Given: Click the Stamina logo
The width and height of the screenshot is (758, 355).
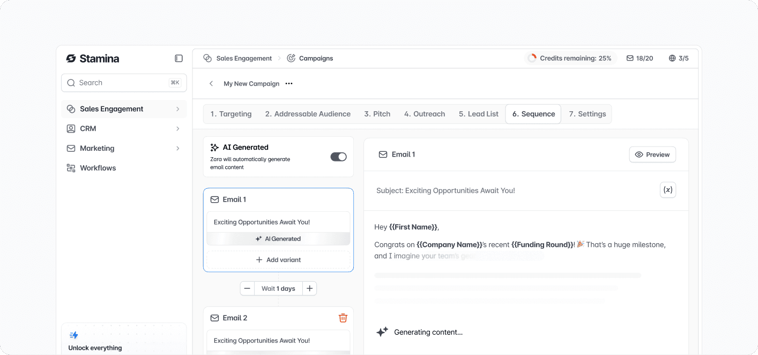Looking at the screenshot, I should (x=92, y=59).
